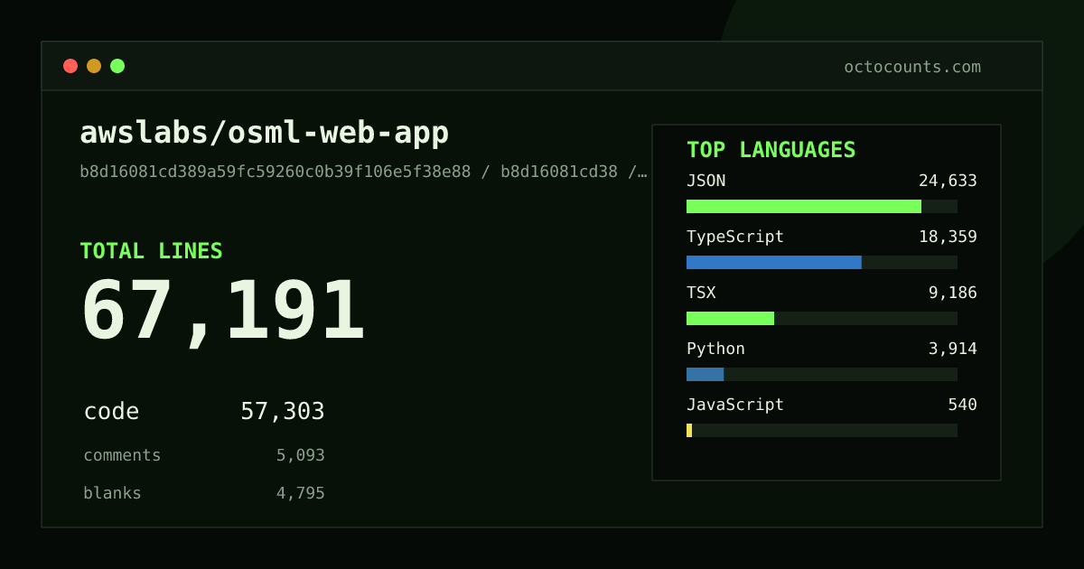Viewport: 1084px width, 569px height.
Task: Click the TSX green progress bar
Action: pos(730,319)
